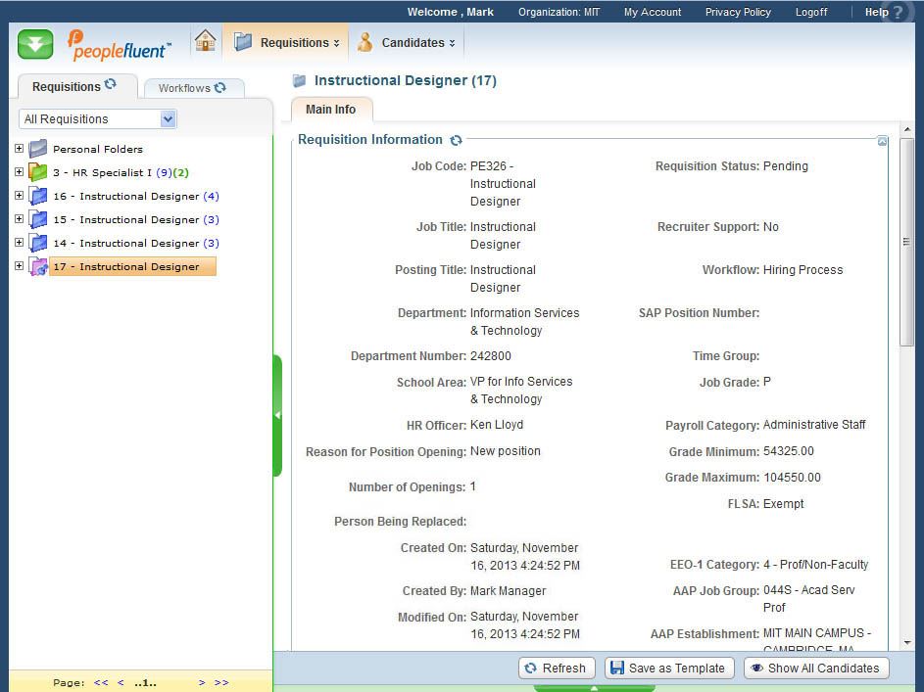Screen dimensions: 924x692
Task: Select 14 - Instructional Designer requisition
Action: pos(125,243)
